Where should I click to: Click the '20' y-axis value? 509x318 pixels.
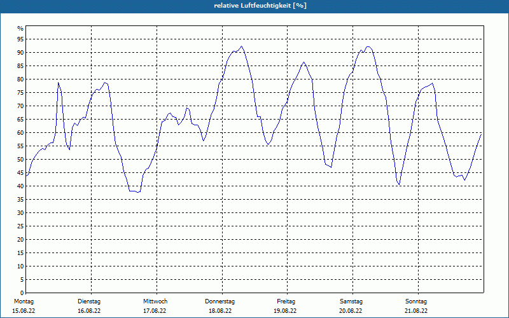tap(20, 240)
